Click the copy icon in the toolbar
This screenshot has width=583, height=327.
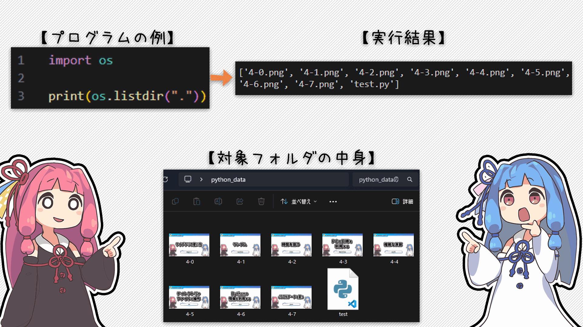coord(175,201)
